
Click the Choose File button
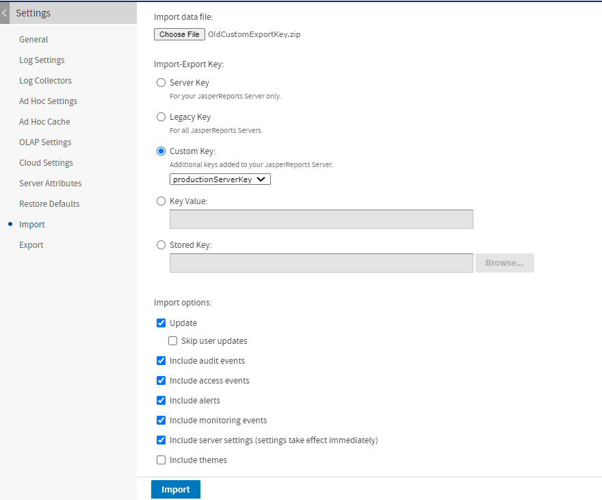[179, 34]
